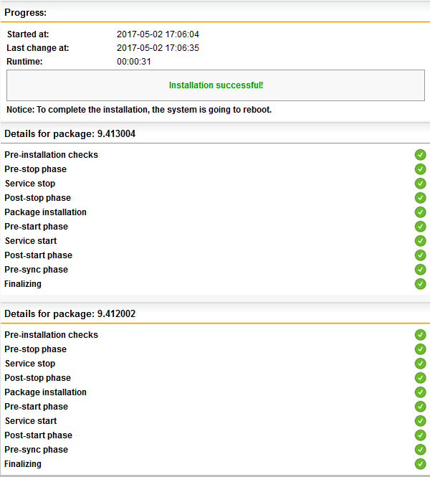Click the Package installation label of package 9.412002

tap(45, 392)
